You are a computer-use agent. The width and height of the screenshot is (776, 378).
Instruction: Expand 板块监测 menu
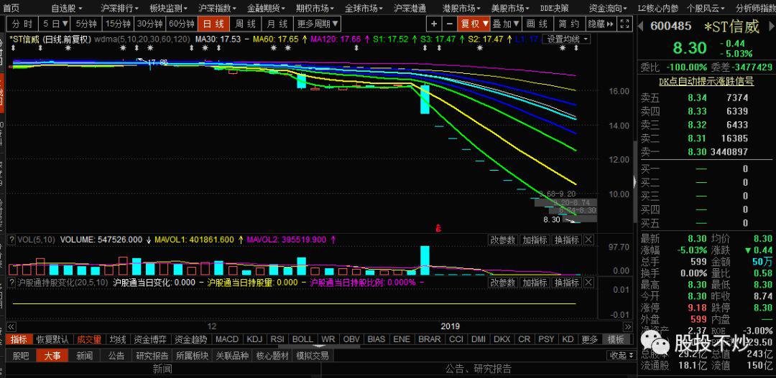tap(168, 9)
